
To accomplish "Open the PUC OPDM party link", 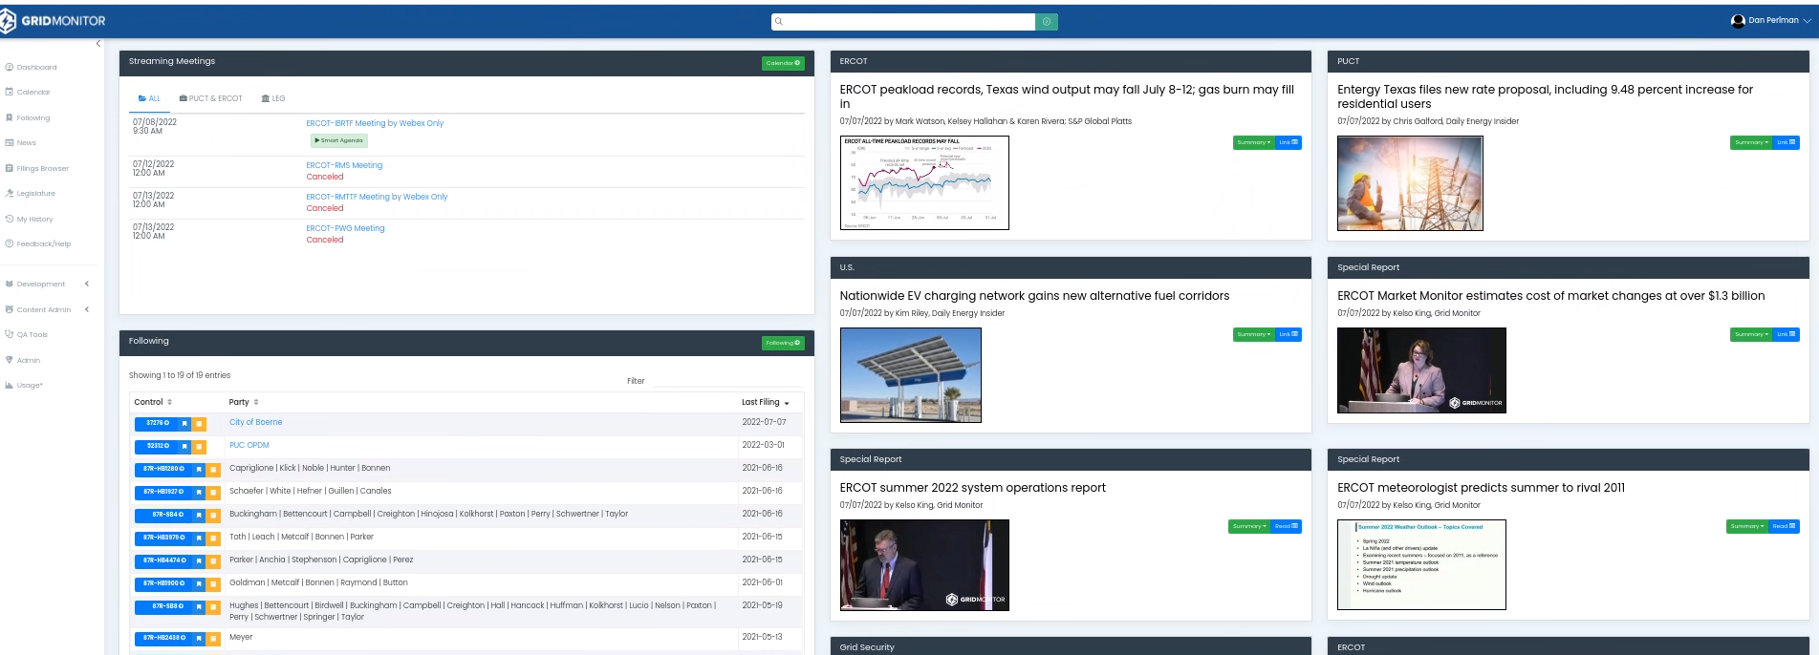I will click(249, 445).
